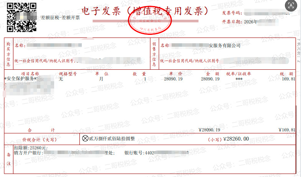Screen dimensions: 301x177
Task: Click the 购买方信息 vertical header
Action: coord(8,54)
